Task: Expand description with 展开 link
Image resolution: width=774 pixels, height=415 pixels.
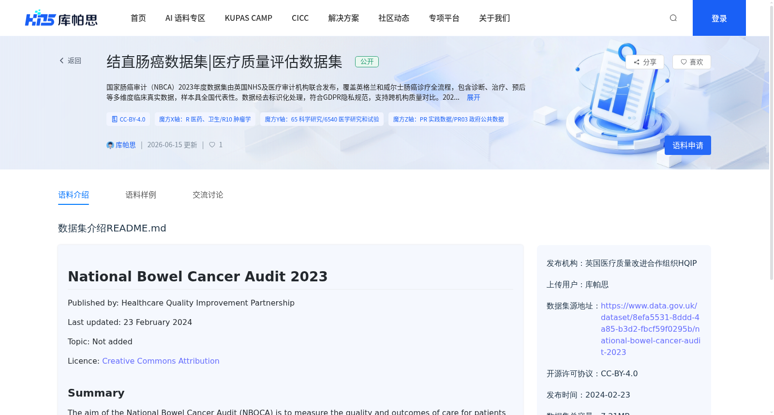Action: coord(474,97)
